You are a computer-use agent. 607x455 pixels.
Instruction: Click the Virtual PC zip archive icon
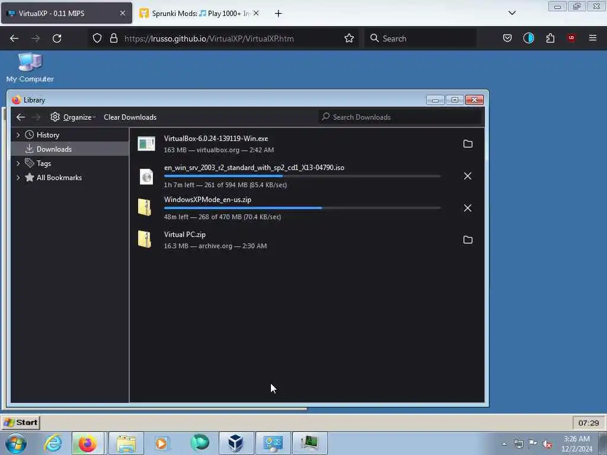point(145,239)
